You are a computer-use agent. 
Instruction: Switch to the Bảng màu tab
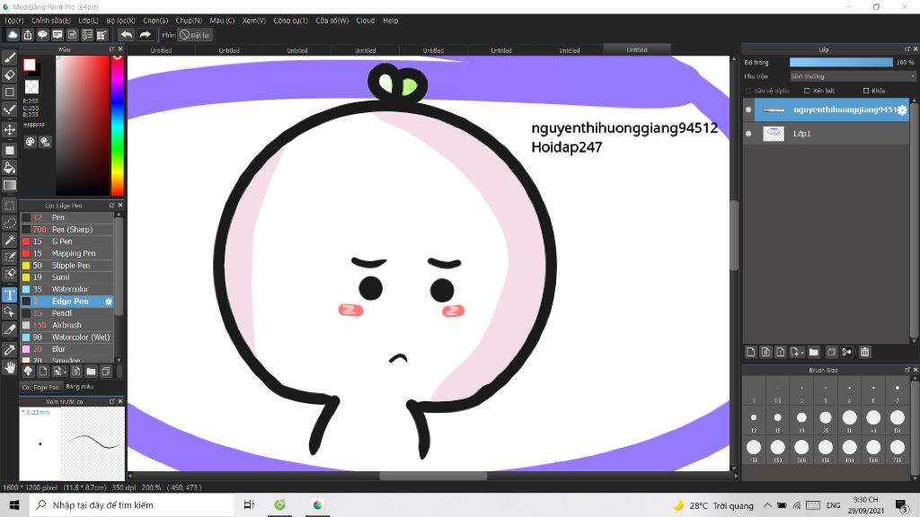click(x=80, y=387)
